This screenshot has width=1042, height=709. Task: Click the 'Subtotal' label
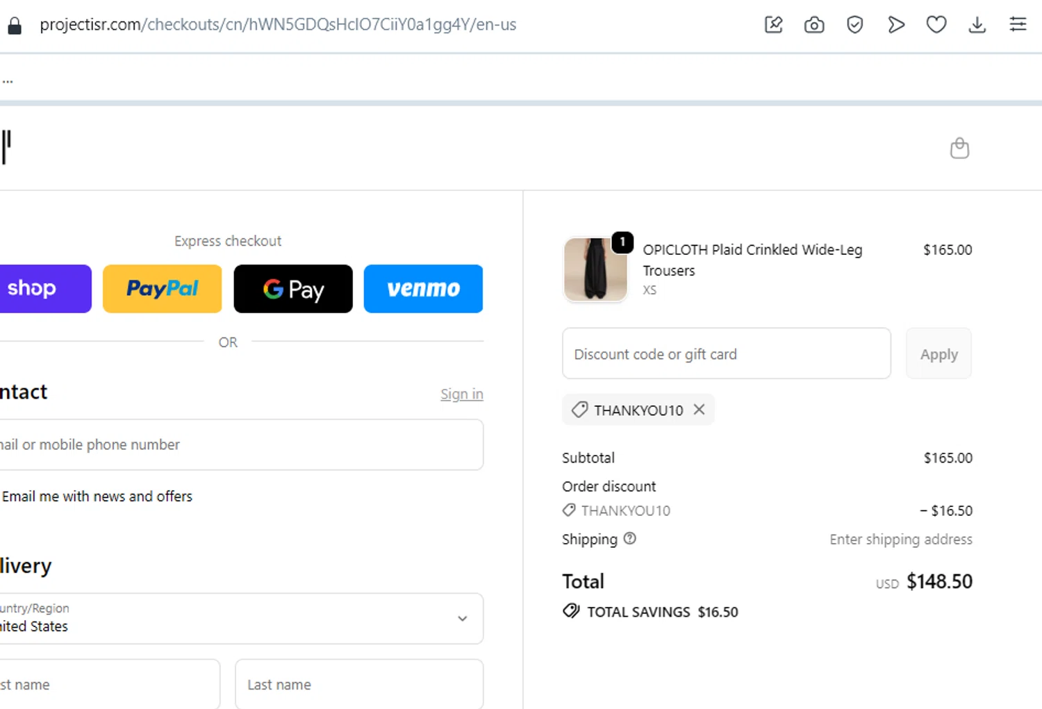click(588, 458)
